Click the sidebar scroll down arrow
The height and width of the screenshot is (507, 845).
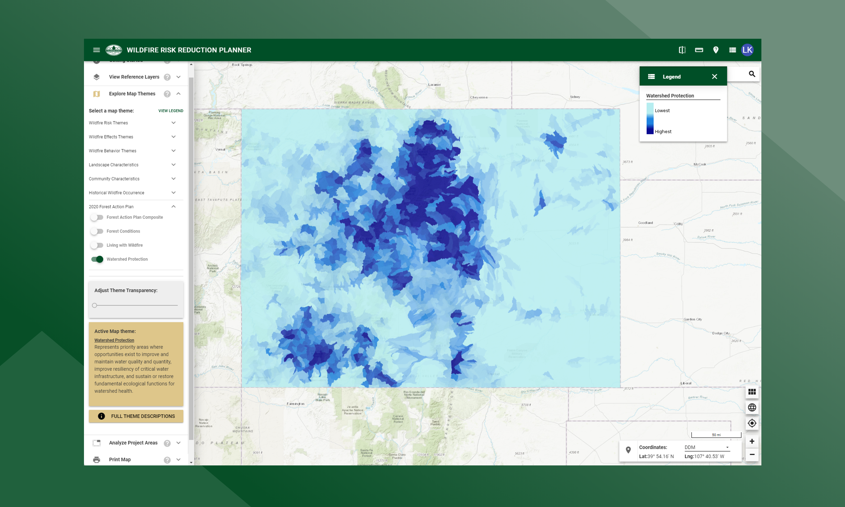coord(191,462)
